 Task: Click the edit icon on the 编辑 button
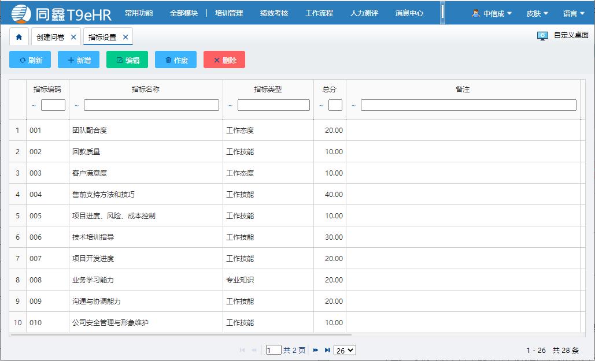pos(117,59)
